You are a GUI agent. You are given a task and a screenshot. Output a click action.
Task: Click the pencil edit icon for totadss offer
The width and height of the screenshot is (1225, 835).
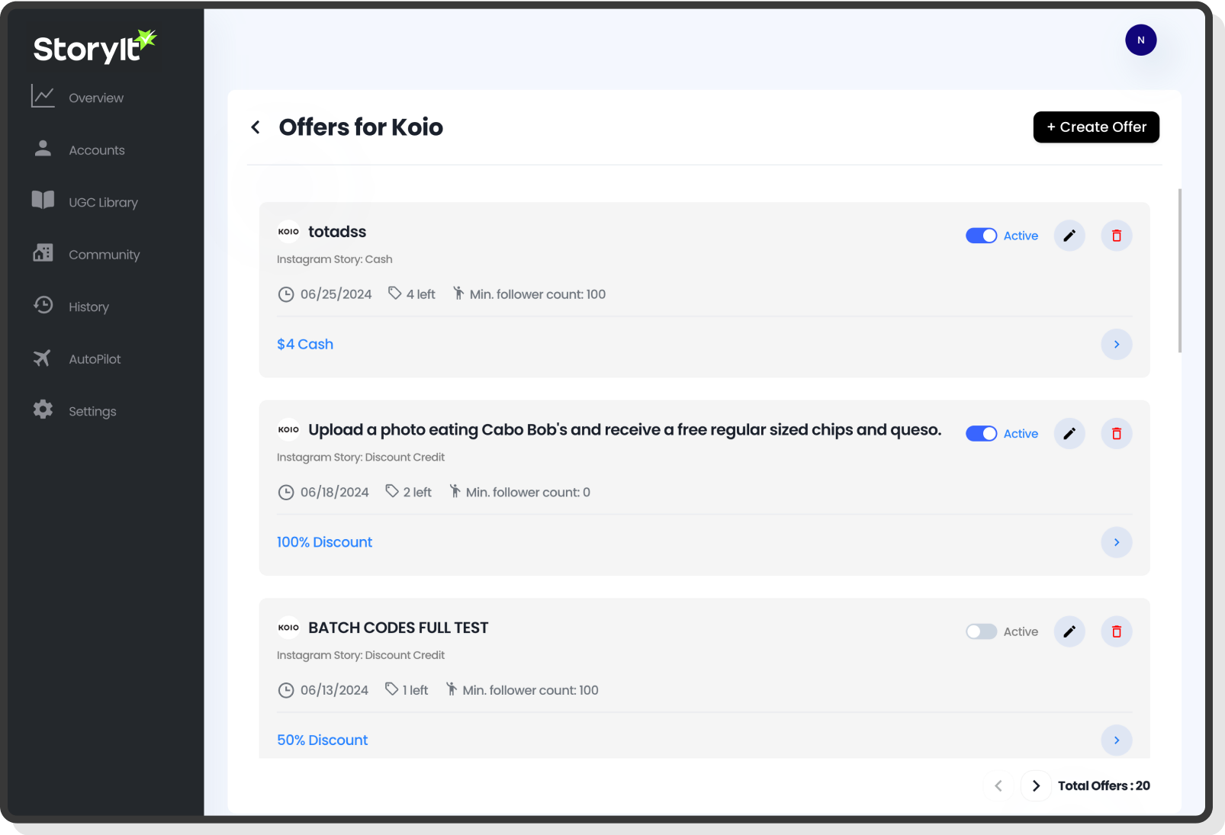pos(1069,236)
